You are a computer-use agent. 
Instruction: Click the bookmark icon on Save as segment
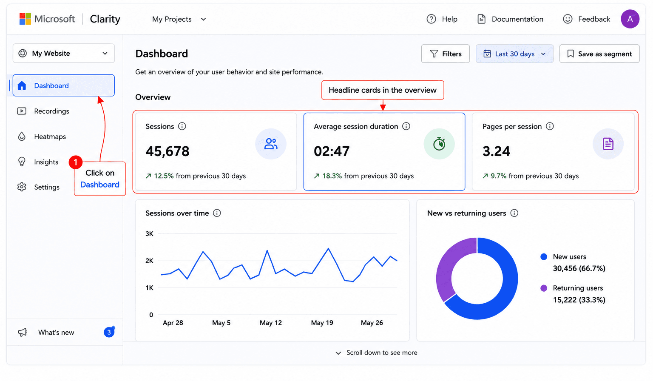(x=571, y=54)
